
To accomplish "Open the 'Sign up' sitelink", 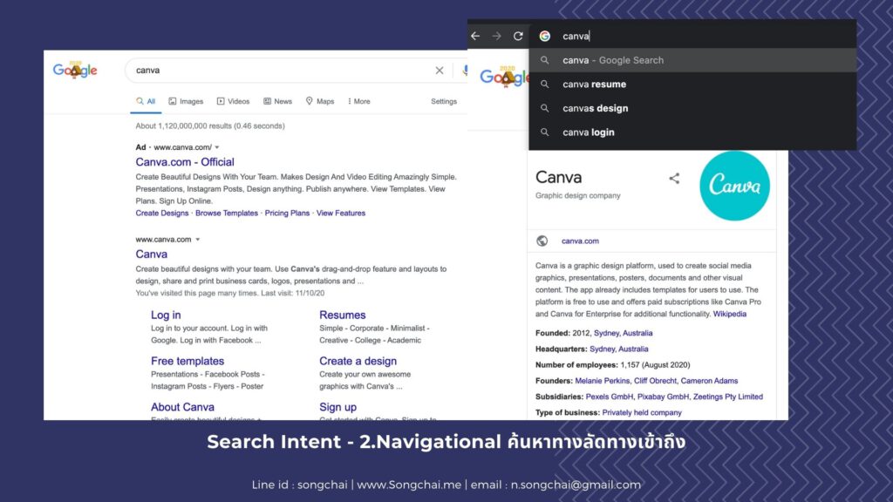I will 337,407.
